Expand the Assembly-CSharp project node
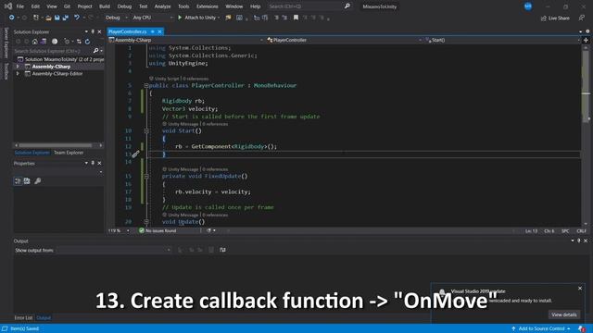Screen dimensions: 593x333 pyautogui.click(x=18, y=67)
